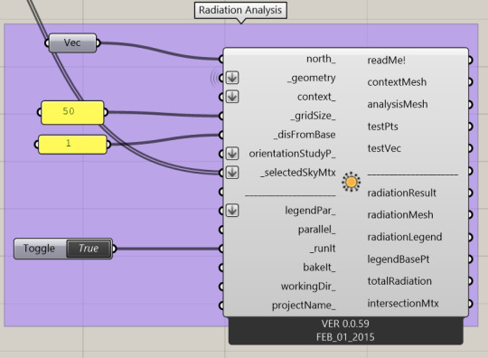Click the Radiation Analysis group label
The height and width of the screenshot is (358, 488).
(x=240, y=10)
